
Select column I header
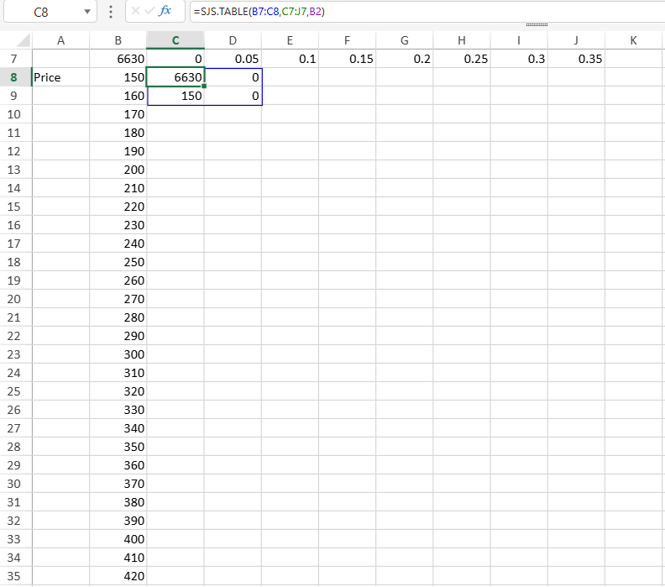point(519,40)
